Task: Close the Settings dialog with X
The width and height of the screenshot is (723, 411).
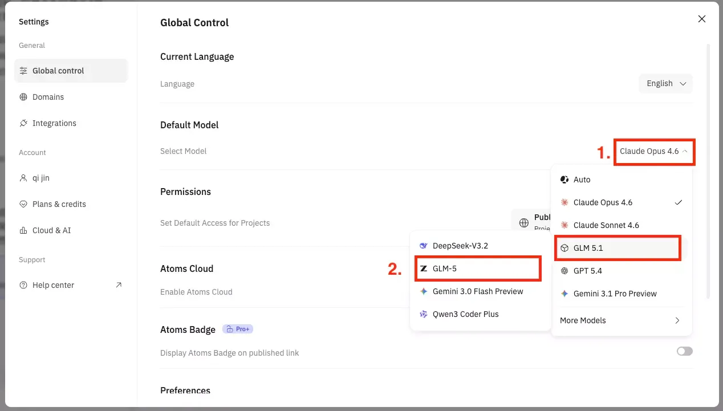Action: 702,19
